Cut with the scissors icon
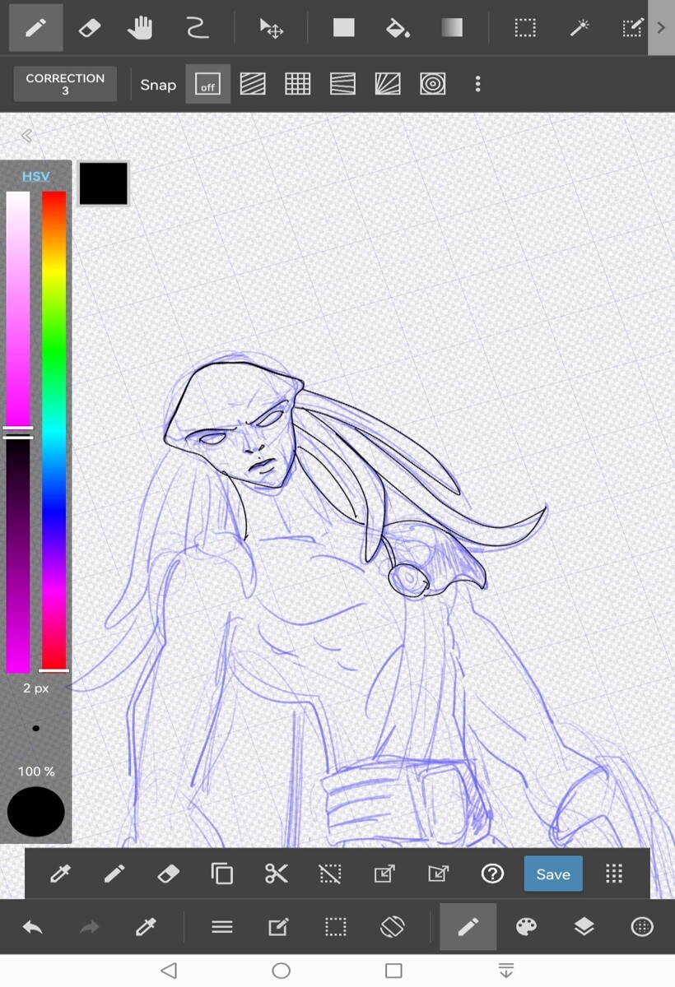675x987 pixels. 277,874
